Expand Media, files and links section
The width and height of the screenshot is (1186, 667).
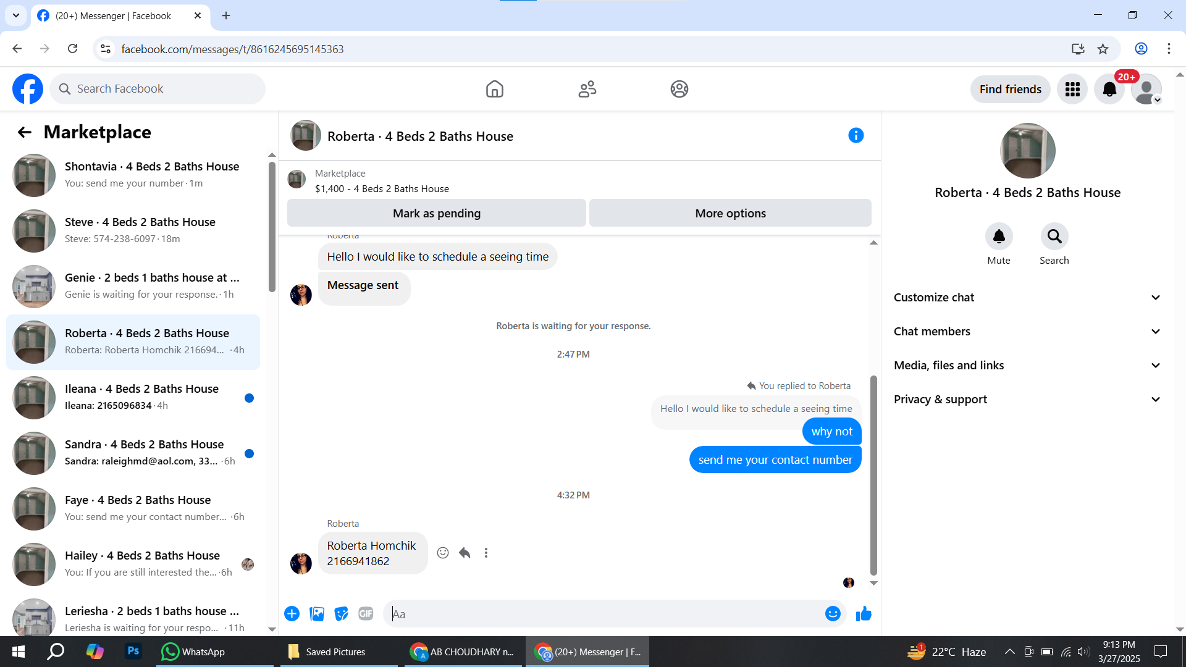pyautogui.click(x=1027, y=366)
